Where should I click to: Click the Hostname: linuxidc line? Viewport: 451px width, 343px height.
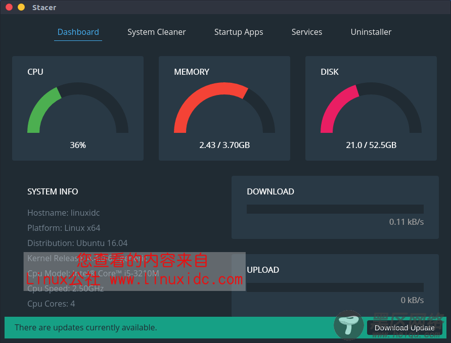coord(64,213)
